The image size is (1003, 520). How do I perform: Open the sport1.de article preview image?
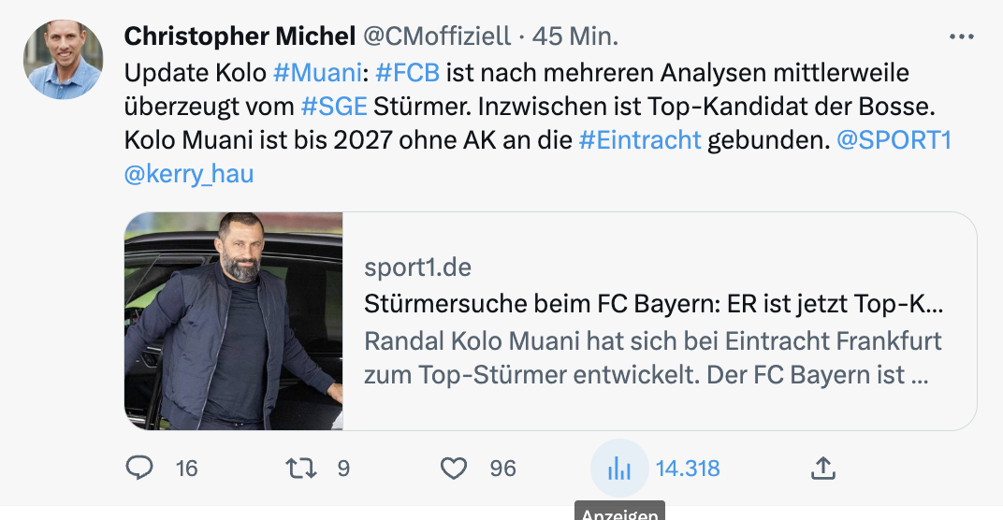click(234, 321)
